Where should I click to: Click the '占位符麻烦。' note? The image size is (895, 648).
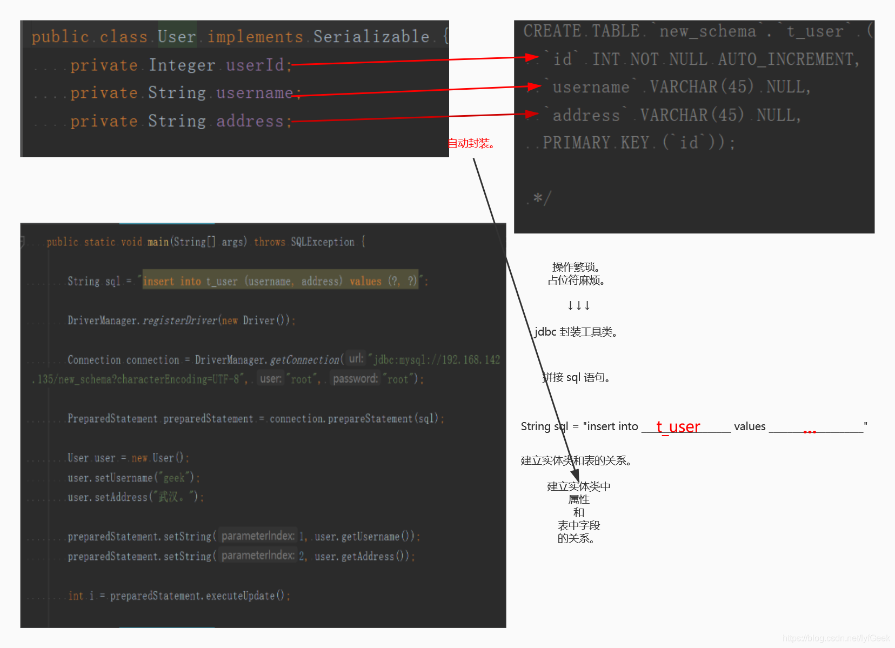pyautogui.click(x=576, y=280)
